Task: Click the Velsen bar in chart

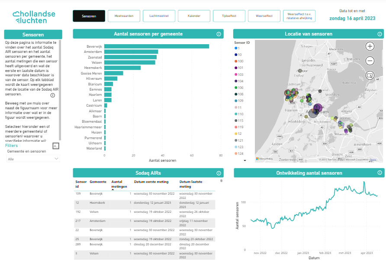Action: tap(130, 62)
